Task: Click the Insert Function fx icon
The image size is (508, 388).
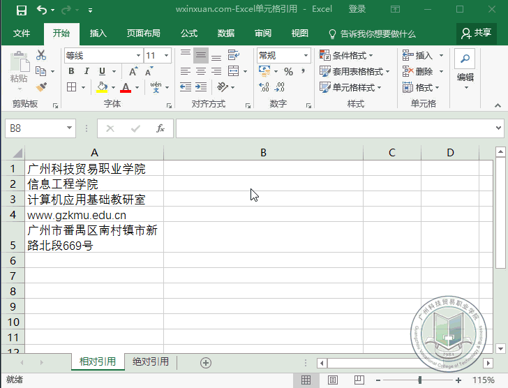Action: pos(160,128)
